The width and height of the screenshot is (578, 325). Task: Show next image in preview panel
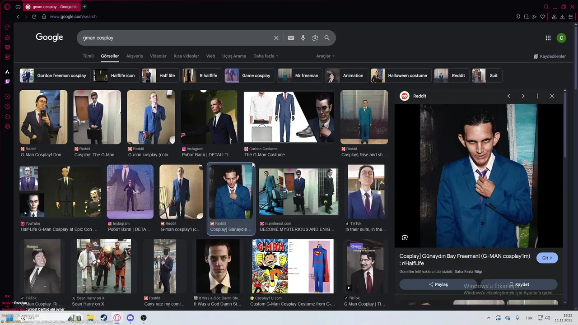coord(523,96)
